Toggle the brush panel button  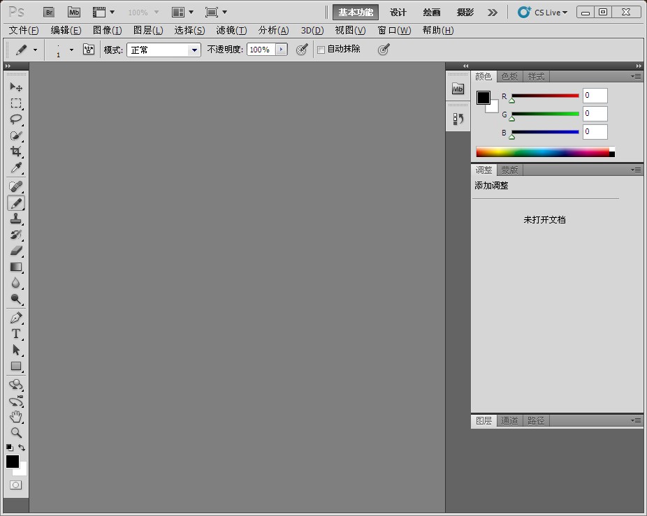(89, 50)
